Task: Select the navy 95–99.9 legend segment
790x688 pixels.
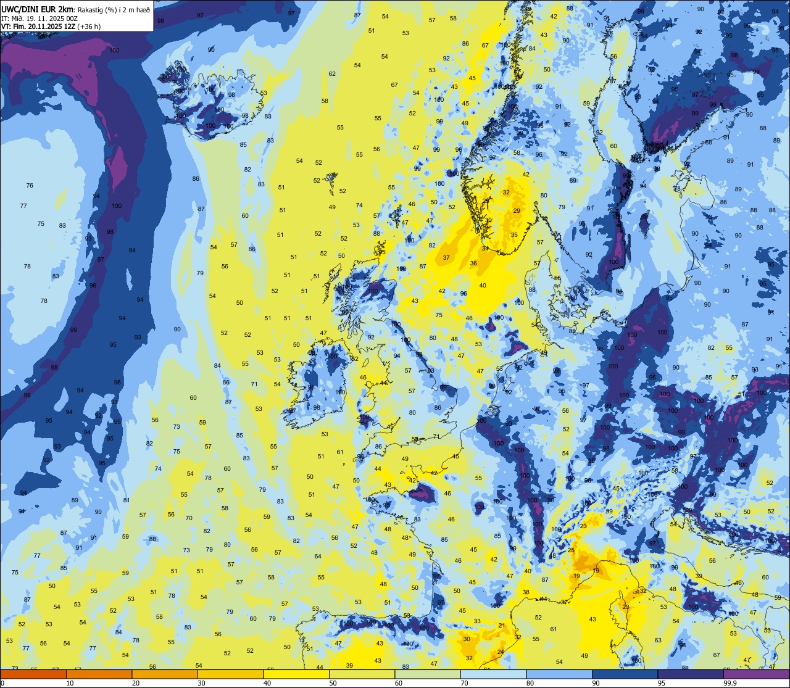Action: (691, 674)
